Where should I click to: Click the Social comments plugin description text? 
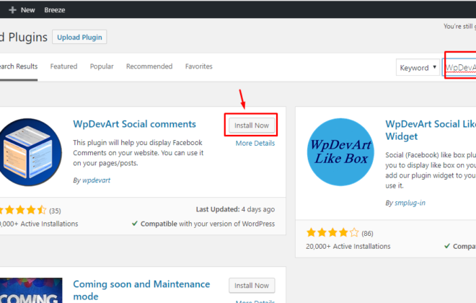(138, 153)
